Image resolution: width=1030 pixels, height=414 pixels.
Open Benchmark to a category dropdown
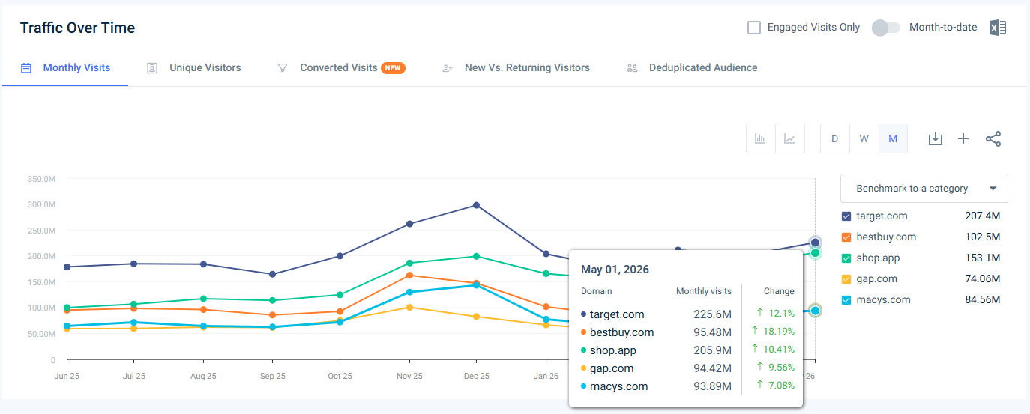click(924, 189)
